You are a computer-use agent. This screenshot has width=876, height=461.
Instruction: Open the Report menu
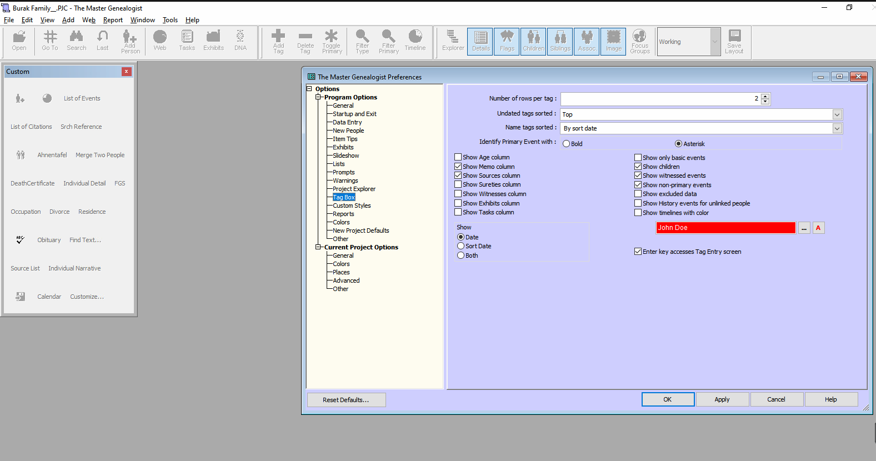click(x=113, y=20)
